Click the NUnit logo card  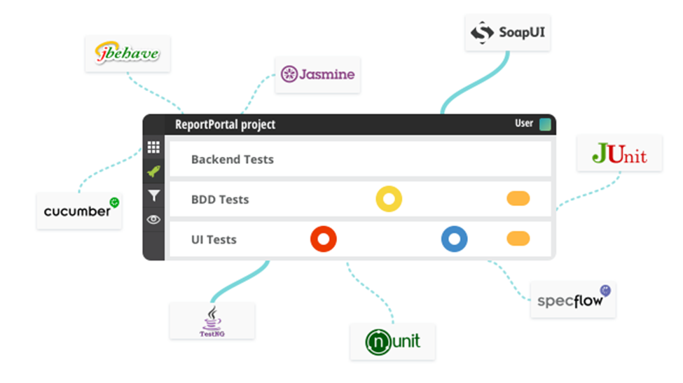392,342
